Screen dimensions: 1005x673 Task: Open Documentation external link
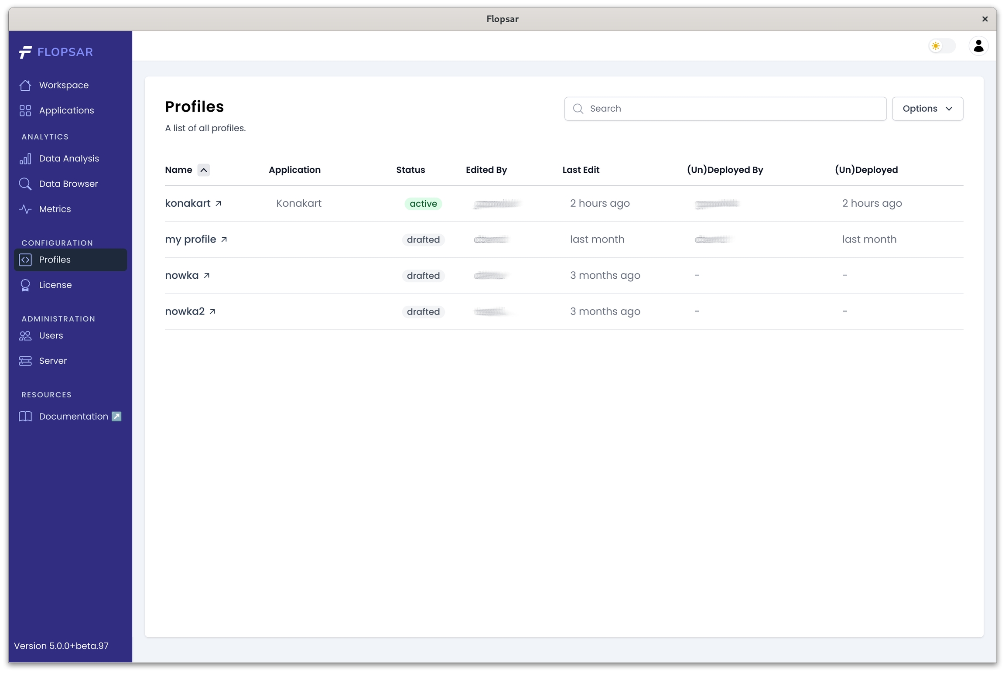73,416
